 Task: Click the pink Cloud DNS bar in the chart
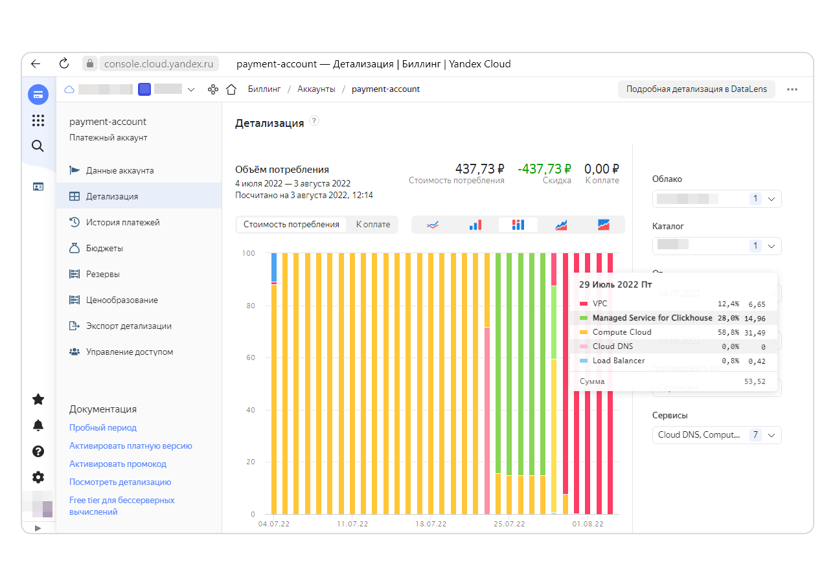click(x=487, y=421)
